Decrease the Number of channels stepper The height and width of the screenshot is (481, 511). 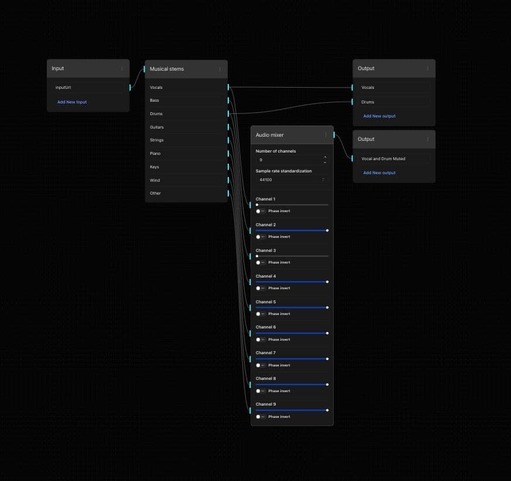pyautogui.click(x=325, y=162)
